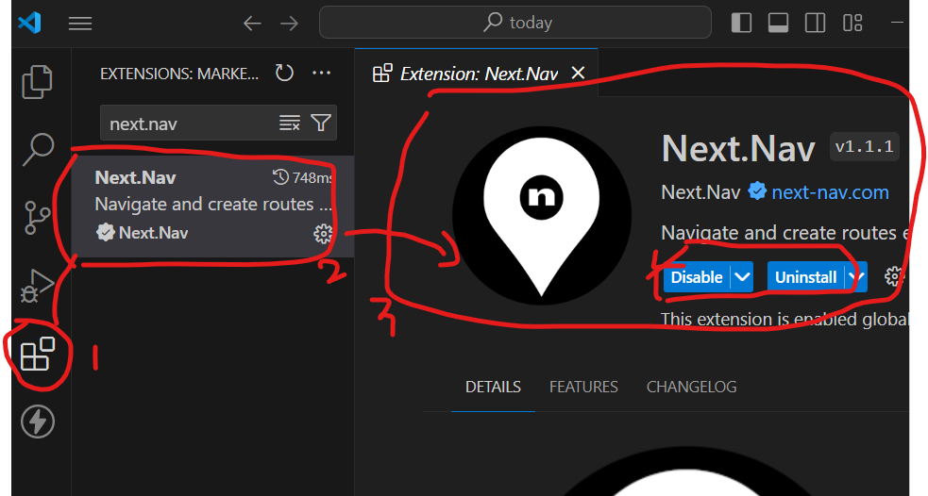928x496 pixels.
Task: Switch to the CHANGELOG tab
Action: (x=691, y=387)
